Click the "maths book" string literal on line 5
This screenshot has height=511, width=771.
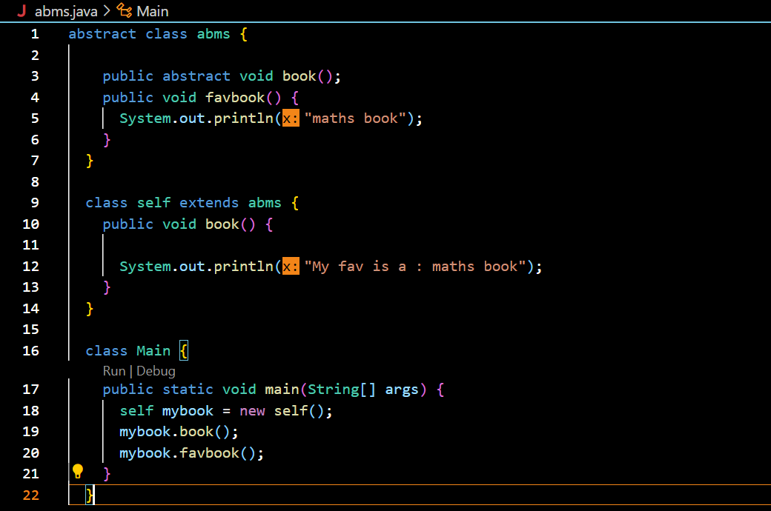click(355, 118)
